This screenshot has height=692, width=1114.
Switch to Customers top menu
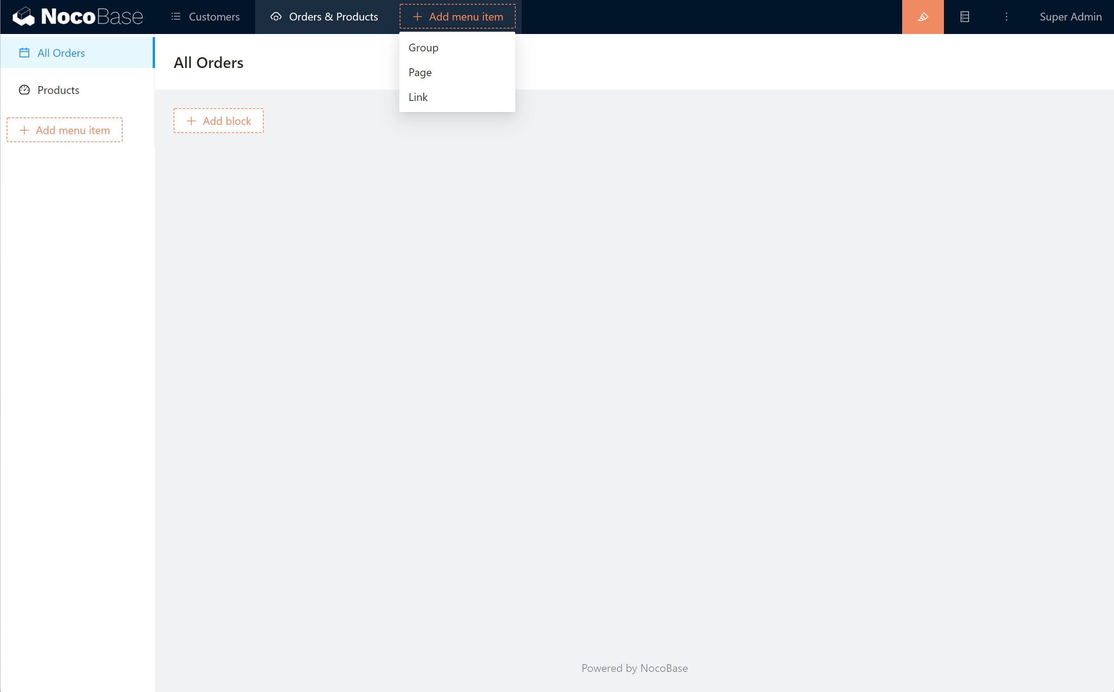point(214,17)
